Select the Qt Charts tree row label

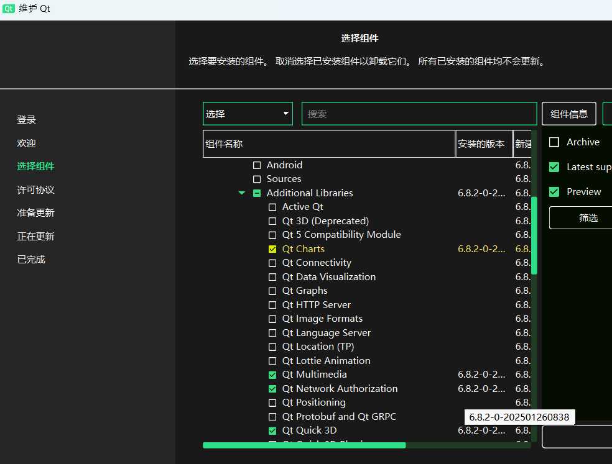pyautogui.click(x=304, y=248)
